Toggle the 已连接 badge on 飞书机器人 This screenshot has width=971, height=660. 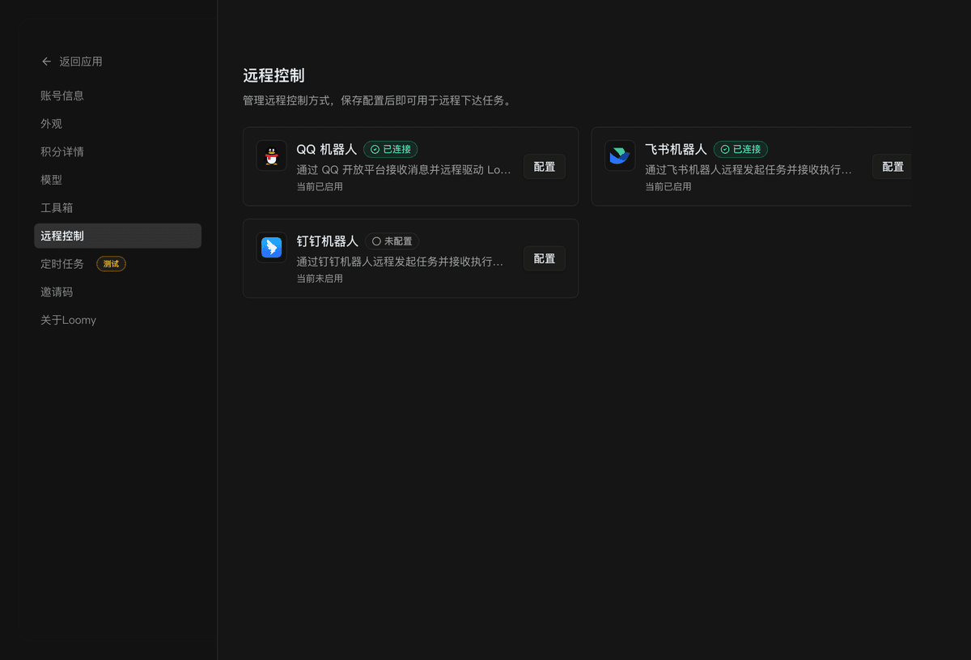point(740,149)
